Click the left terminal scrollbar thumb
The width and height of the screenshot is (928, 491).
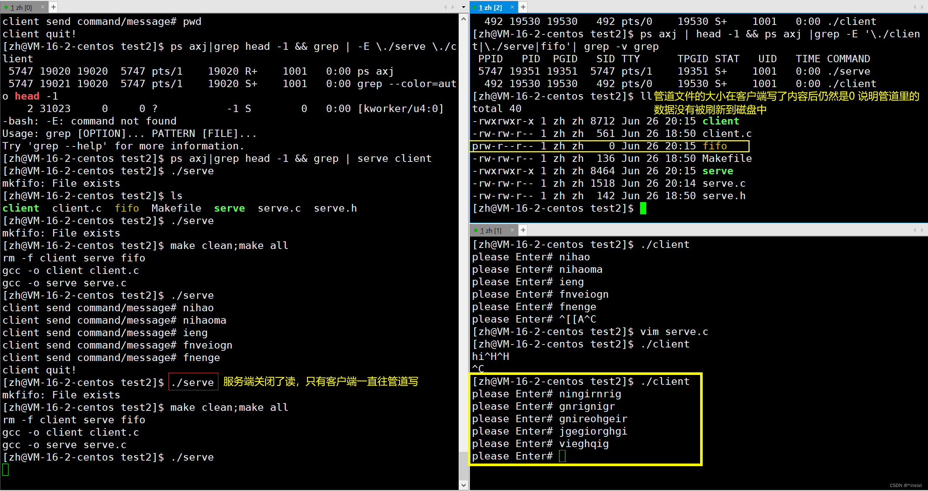click(x=463, y=466)
